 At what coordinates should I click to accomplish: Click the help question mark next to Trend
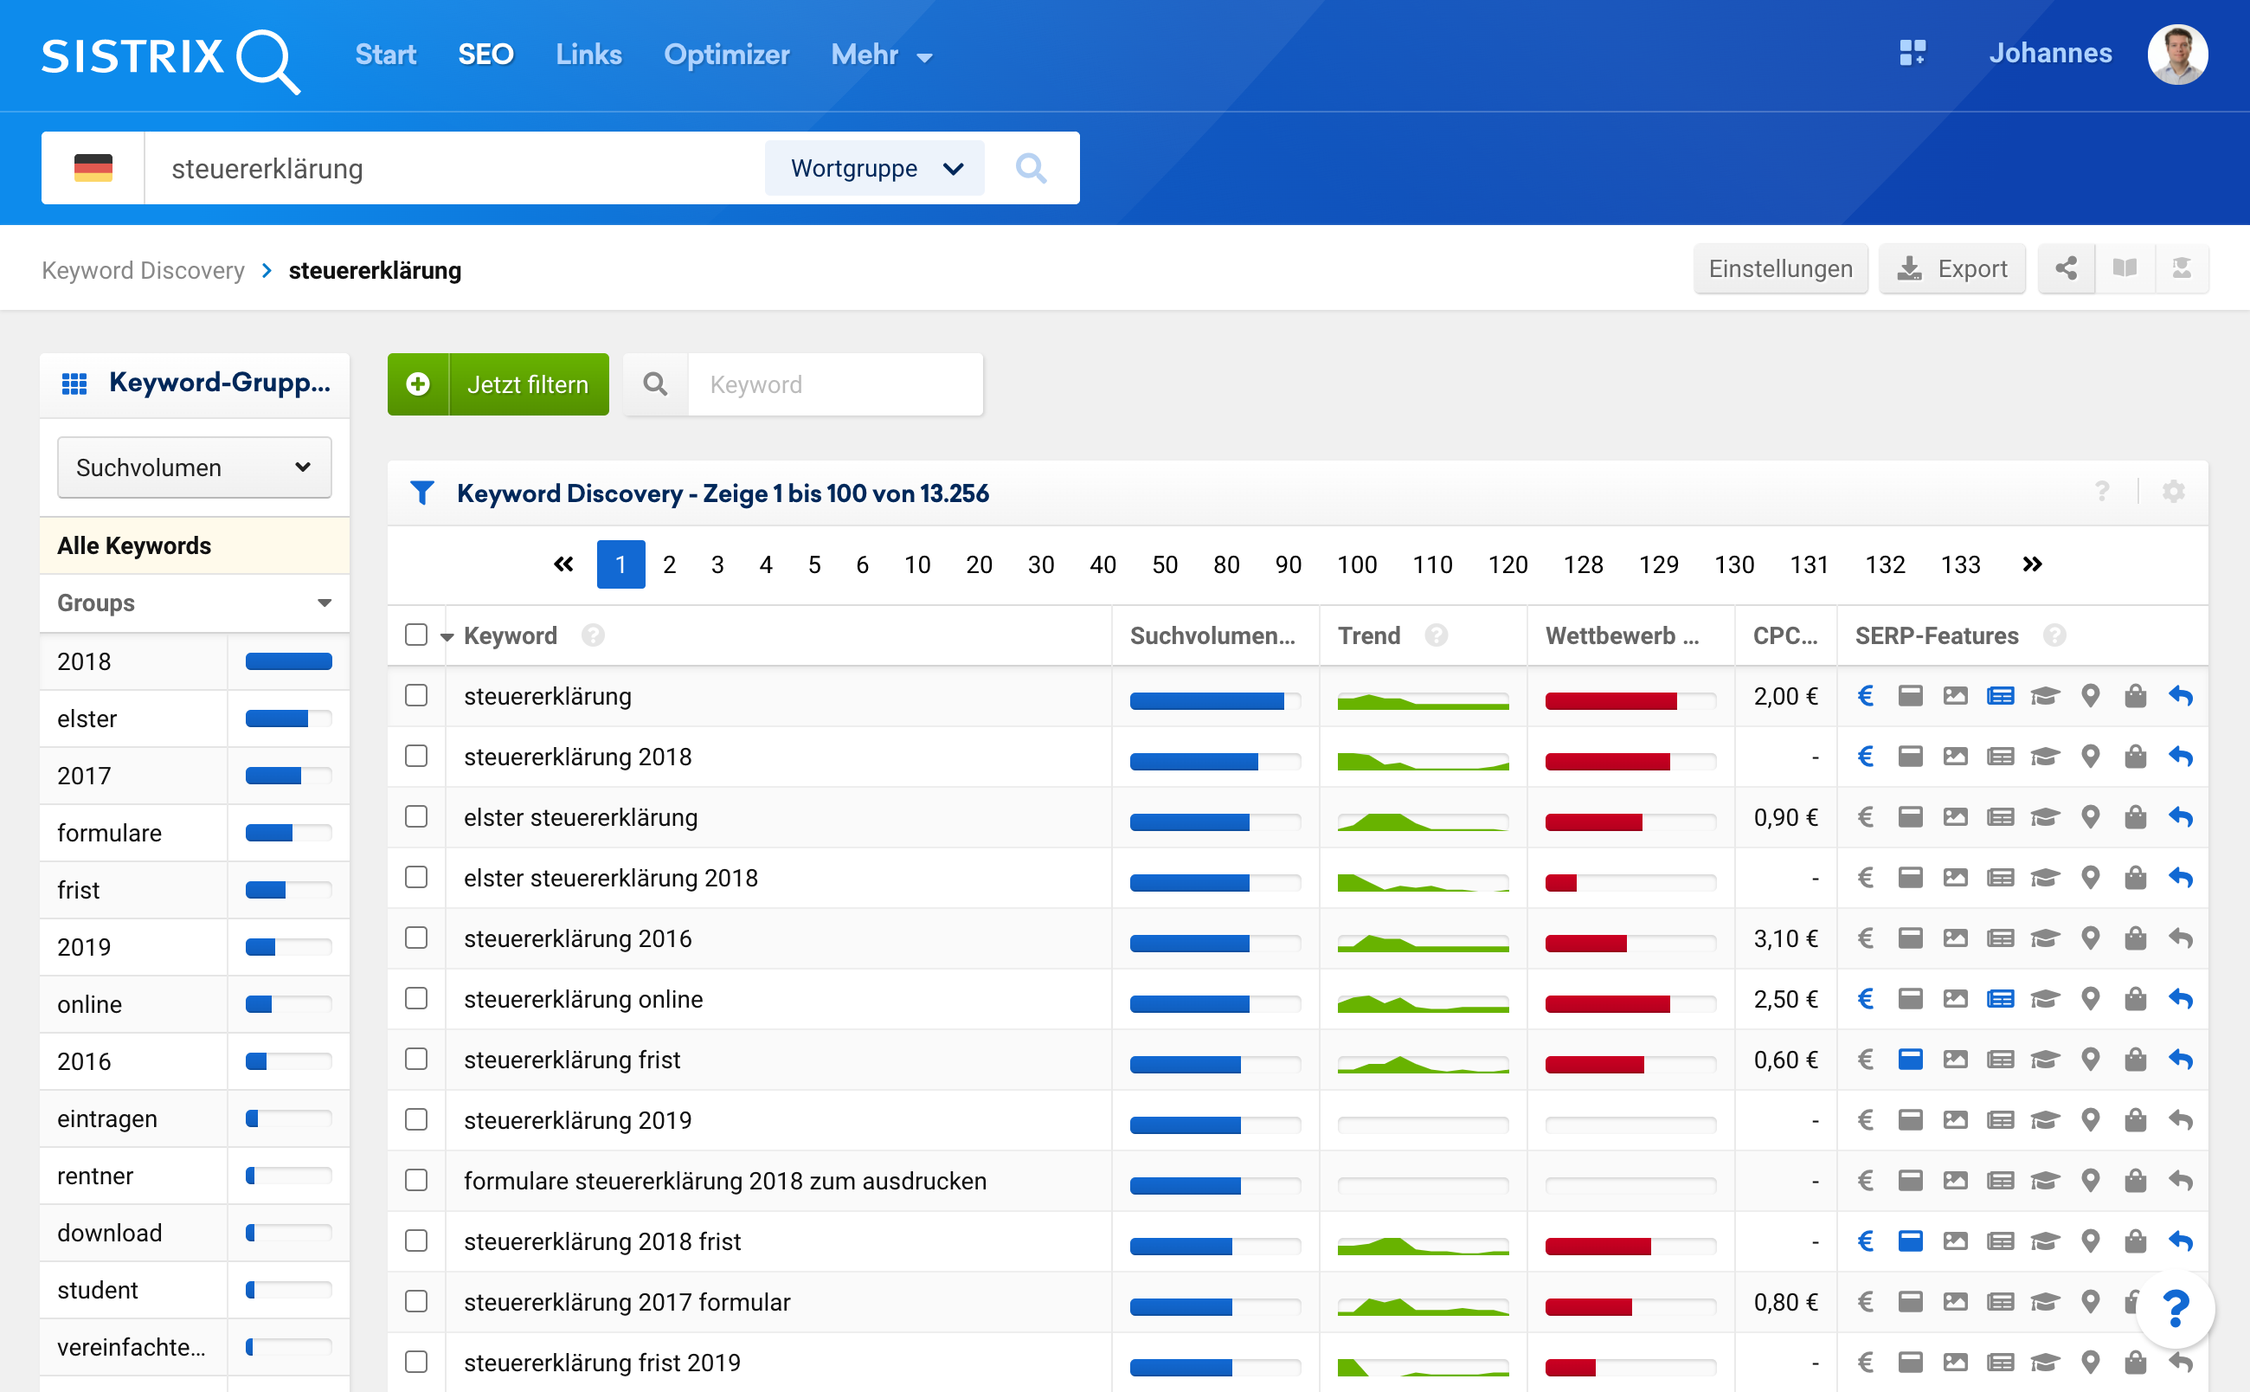tap(1436, 635)
